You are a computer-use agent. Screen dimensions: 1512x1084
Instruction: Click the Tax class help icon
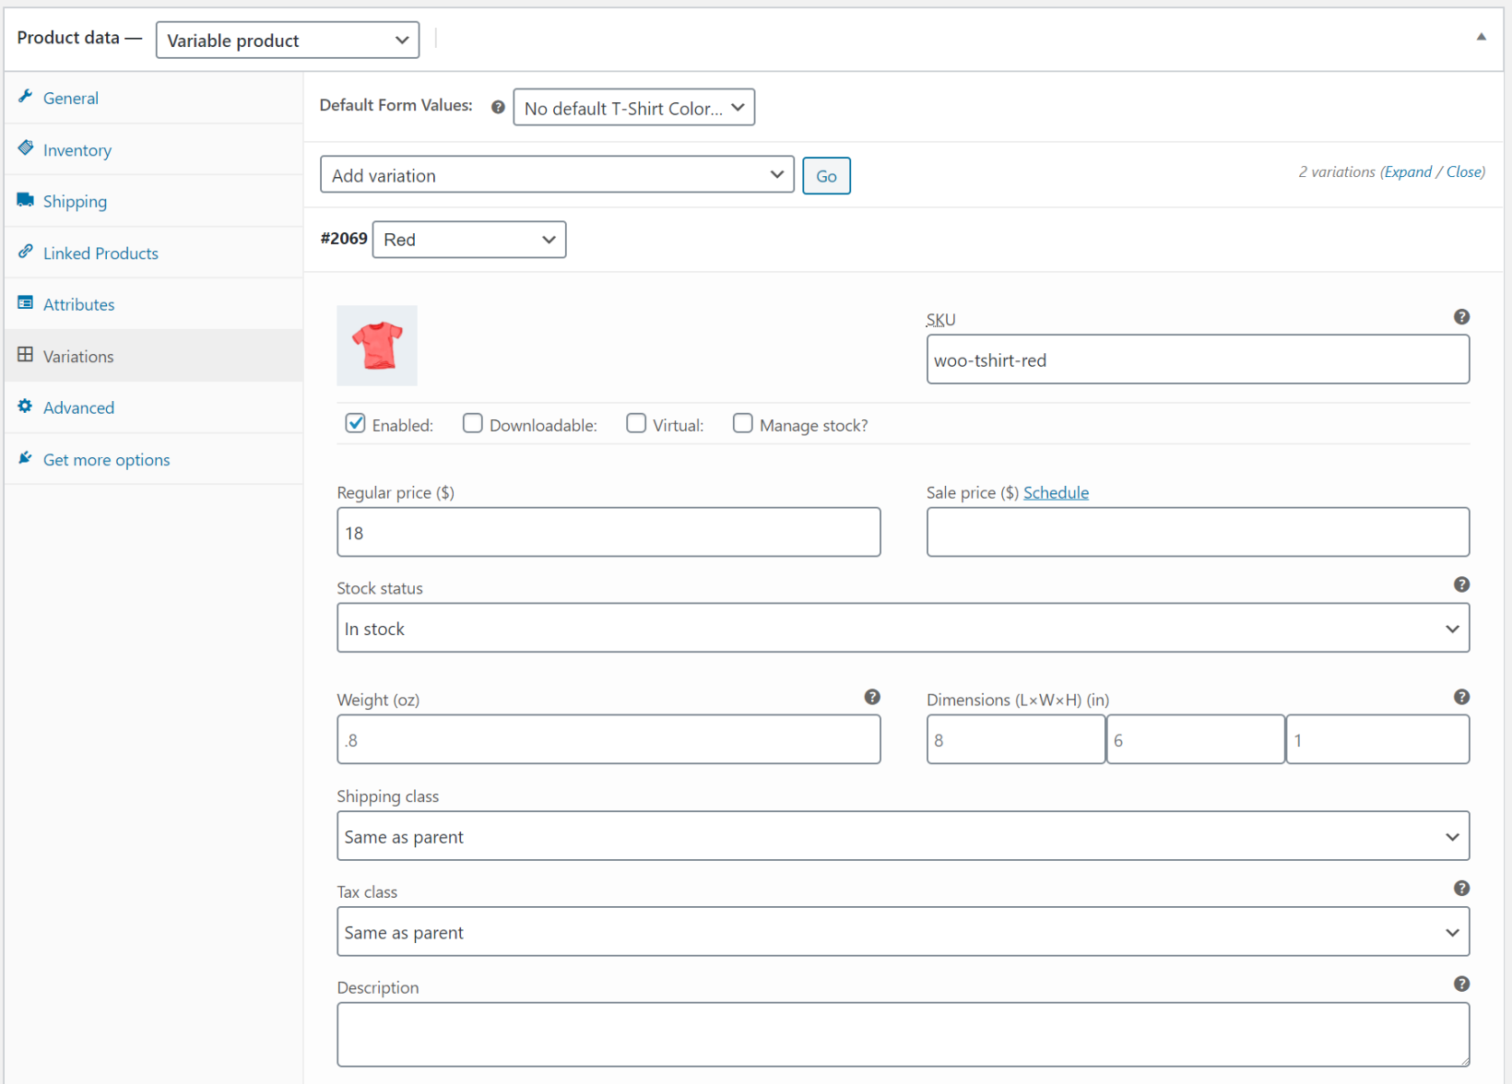(1461, 889)
